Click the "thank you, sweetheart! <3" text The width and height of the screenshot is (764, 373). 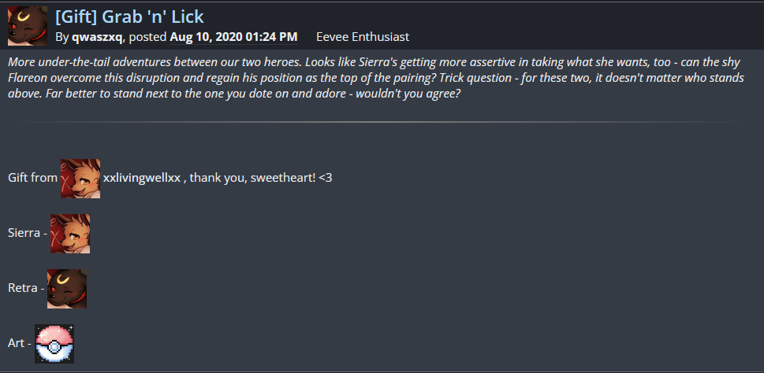pos(261,178)
